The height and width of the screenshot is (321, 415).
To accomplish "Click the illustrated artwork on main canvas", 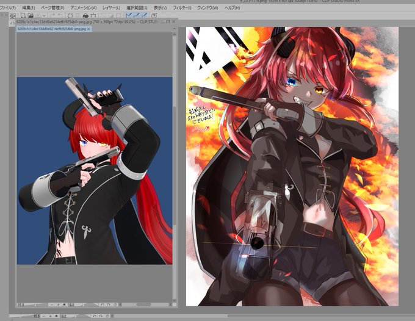I will [x=292, y=167].
